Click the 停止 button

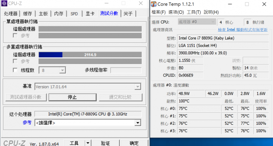click(x=72, y=97)
